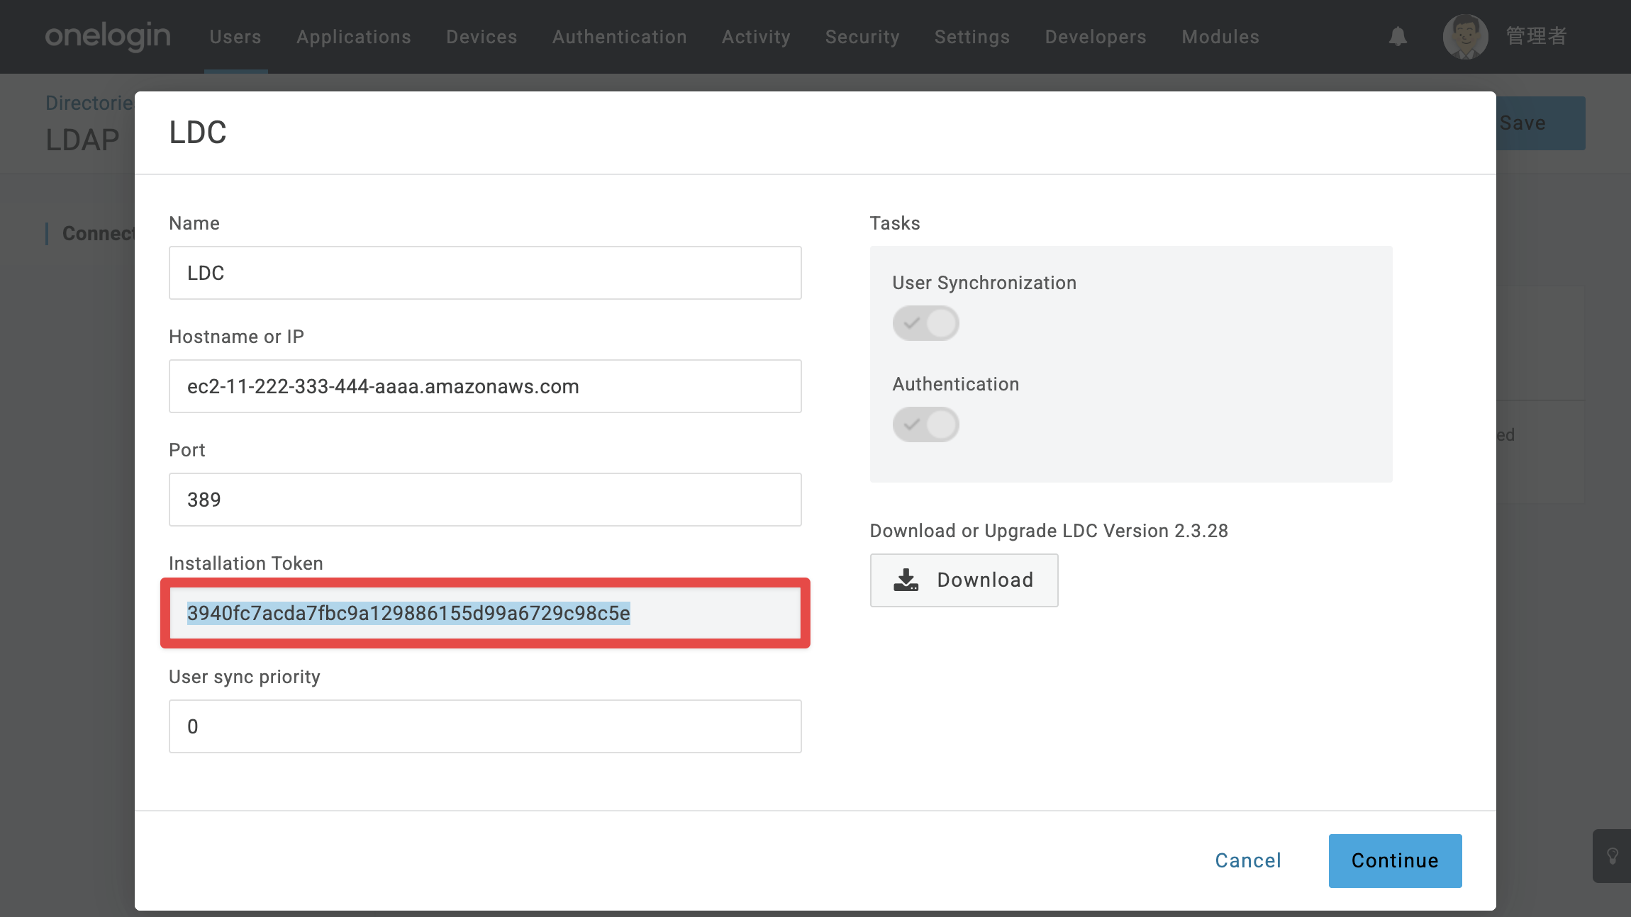Click the Name input field
1631x917 pixels.
pyautogui.click(x=485, y=273)
